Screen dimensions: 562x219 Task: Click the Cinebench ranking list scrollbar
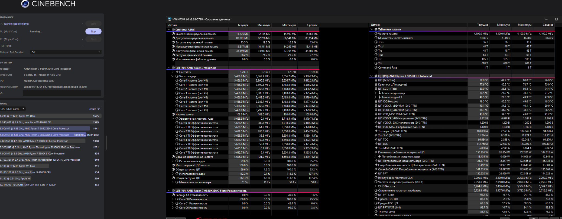coord(106,142)
